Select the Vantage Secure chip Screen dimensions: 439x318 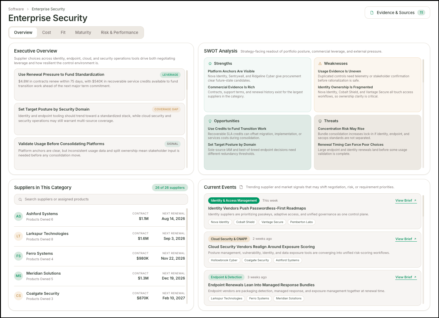coord(272,222)
